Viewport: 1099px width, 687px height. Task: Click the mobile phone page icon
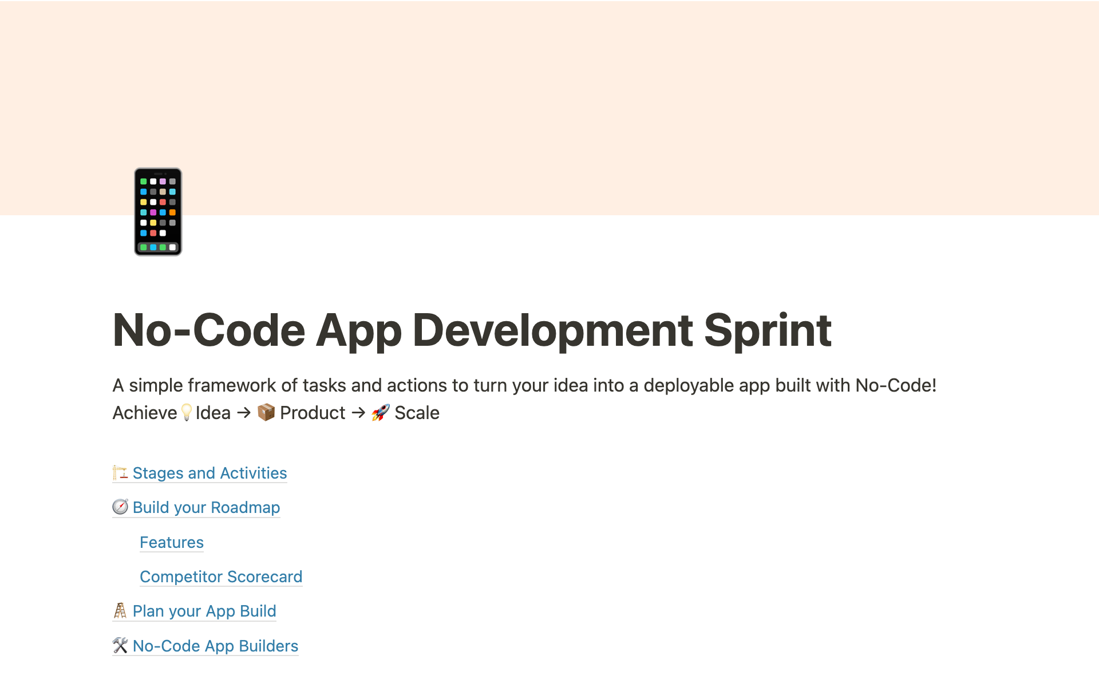pyautogui.click(x=158, y=212)
